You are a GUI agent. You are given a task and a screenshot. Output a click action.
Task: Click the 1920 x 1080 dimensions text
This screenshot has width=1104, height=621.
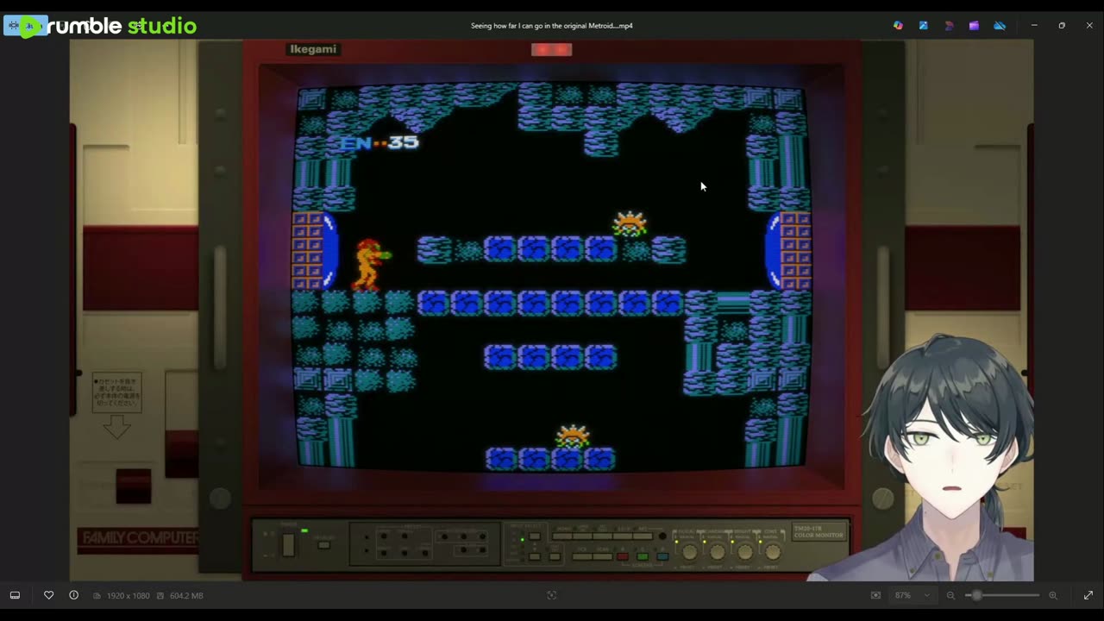click(128, 595)
